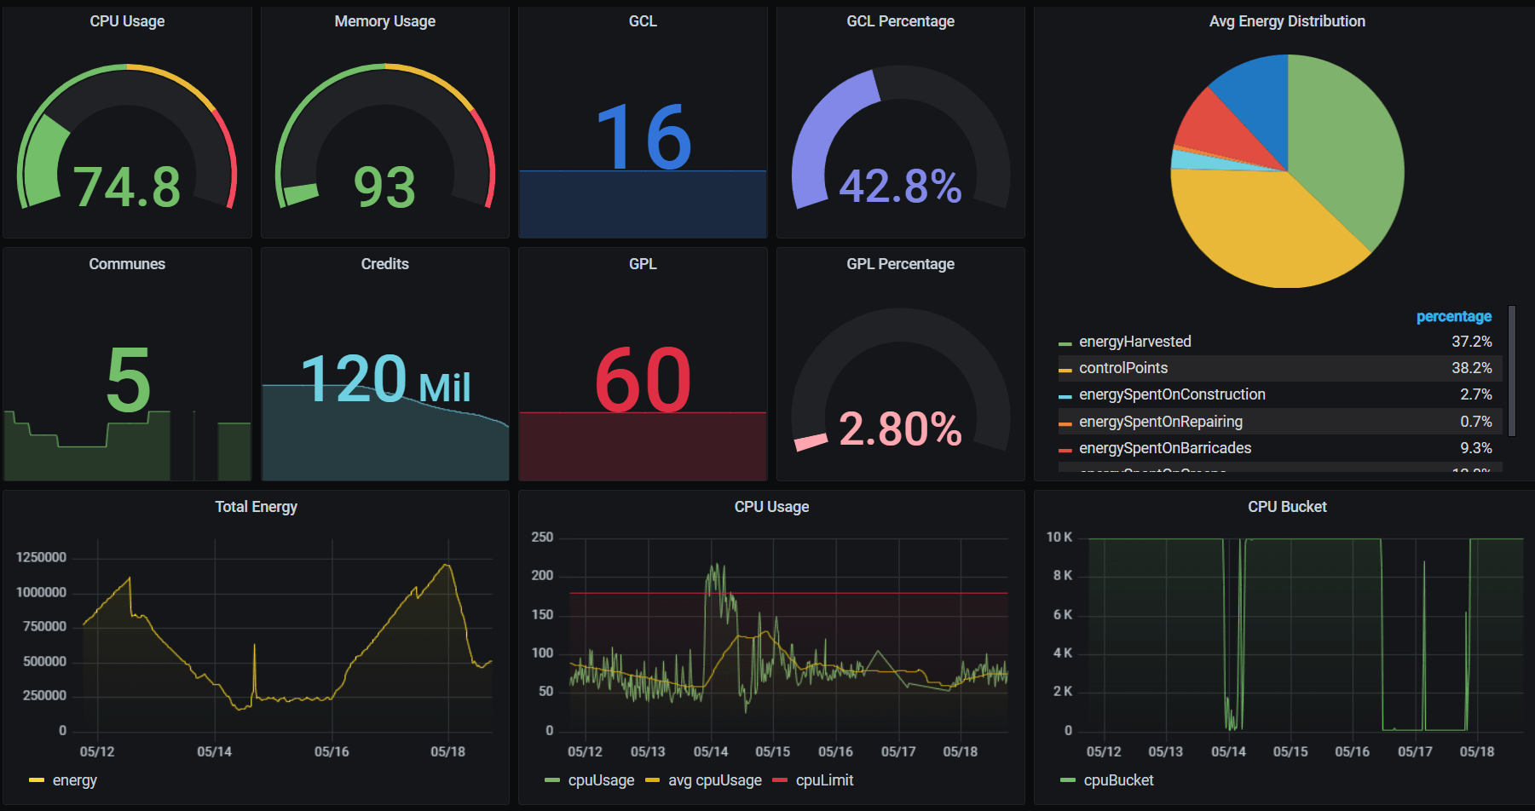The image size is (1535, 811).
Task: Toggle the avg cpuUsage series legend label
Action: coord(715,780)
